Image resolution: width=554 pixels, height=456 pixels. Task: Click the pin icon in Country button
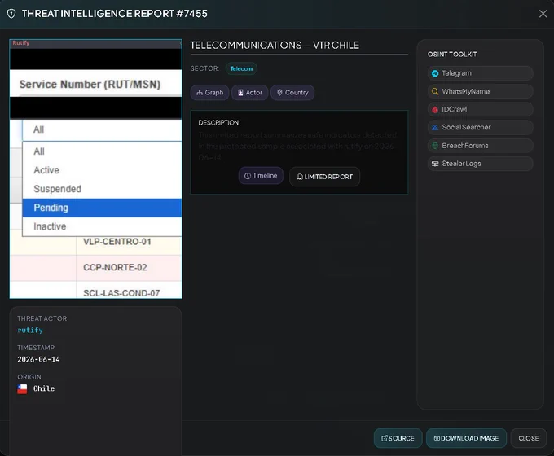coord(279,92)
